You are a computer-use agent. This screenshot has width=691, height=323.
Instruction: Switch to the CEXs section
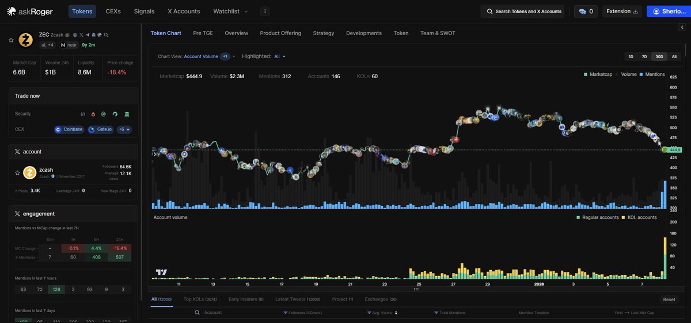[113, 11]
